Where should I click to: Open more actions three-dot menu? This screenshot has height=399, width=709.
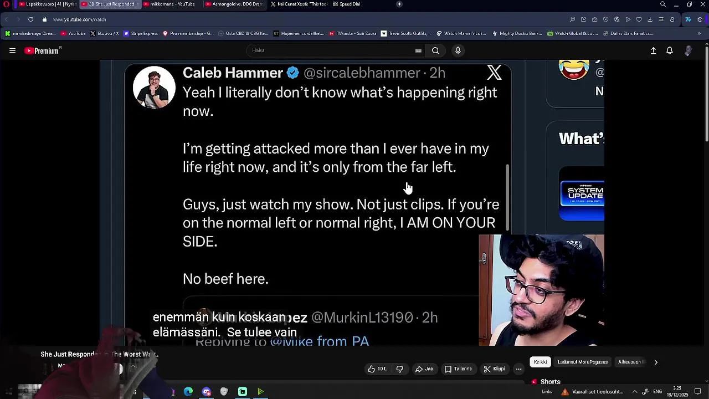518,369
